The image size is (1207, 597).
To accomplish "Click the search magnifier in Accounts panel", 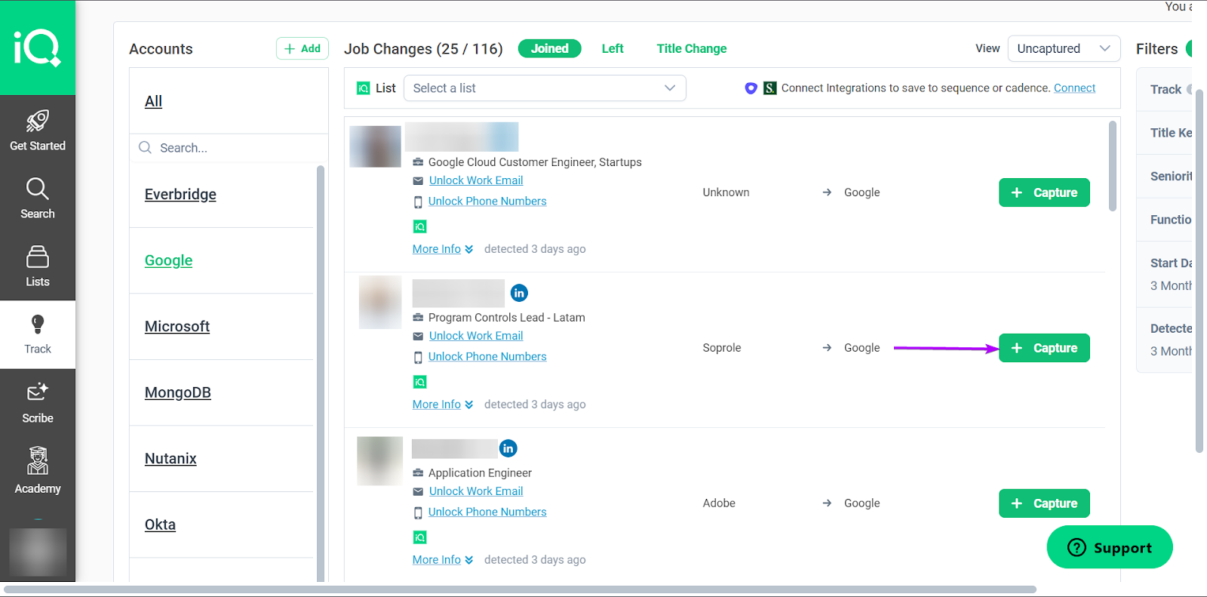I will (146, 148).
